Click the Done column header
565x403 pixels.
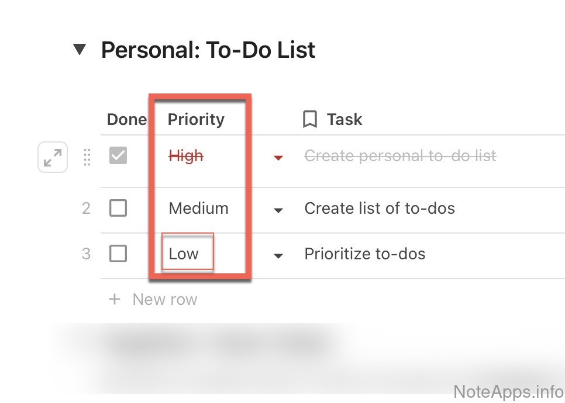[126, 120]
